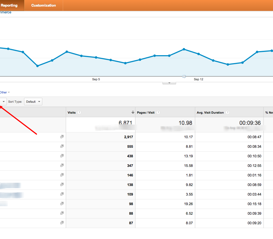273x239 pixels.
Task: Click the annotation icon on the chart axis
Action: (184, 76)
